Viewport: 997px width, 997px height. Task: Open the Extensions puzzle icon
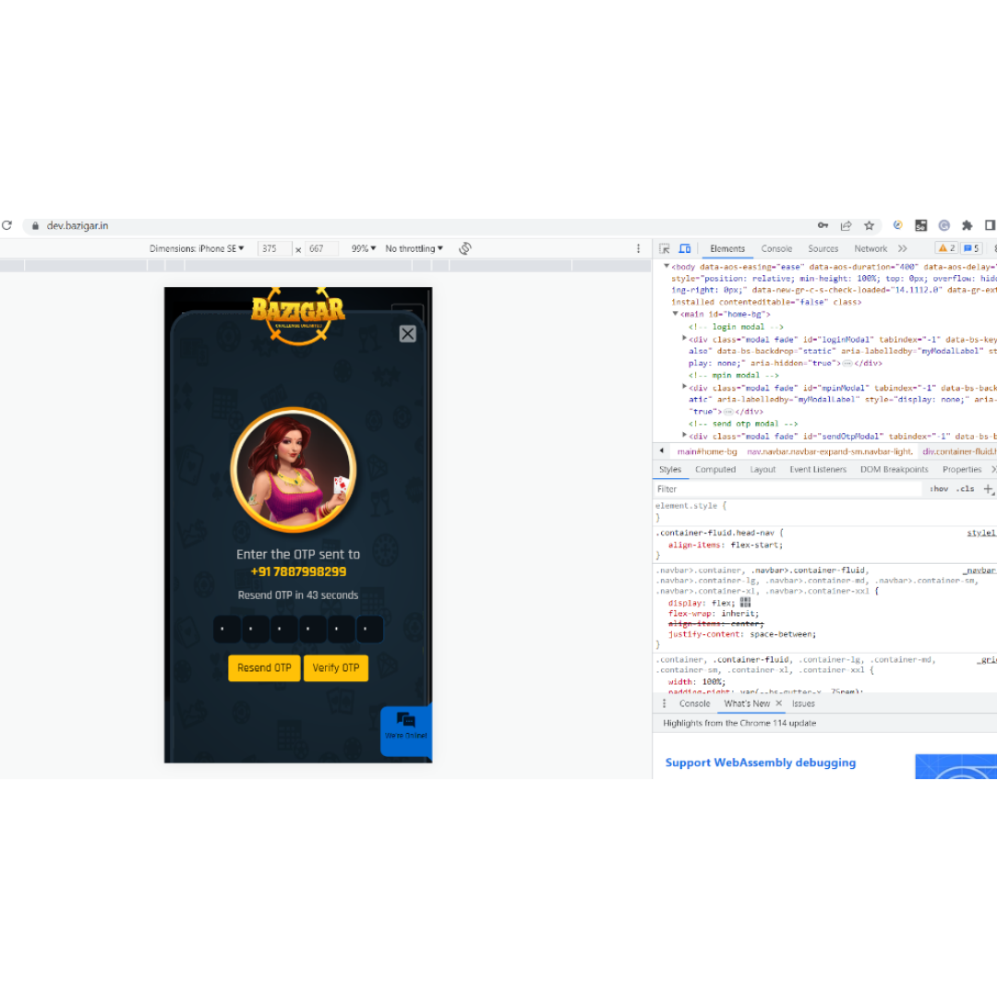click(967, 225)
